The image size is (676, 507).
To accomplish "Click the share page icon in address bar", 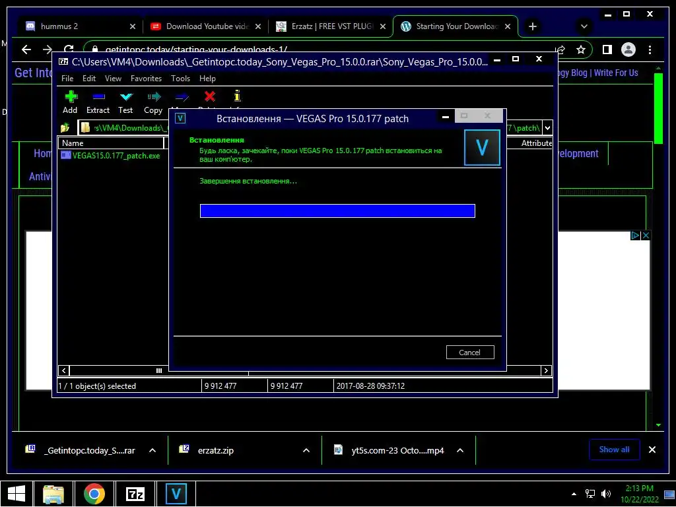I will coord(560,50).
